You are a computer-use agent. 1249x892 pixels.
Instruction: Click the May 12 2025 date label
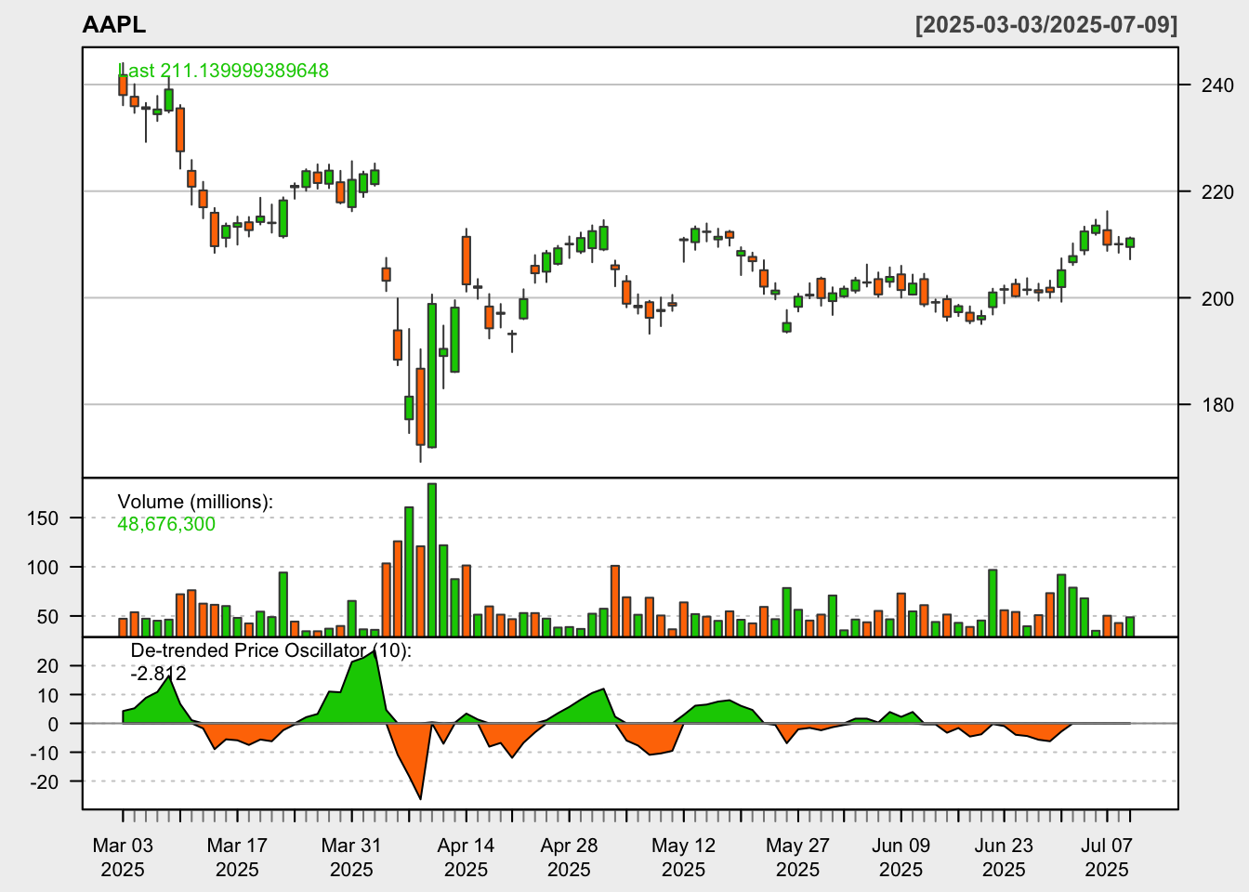(683, 858)
